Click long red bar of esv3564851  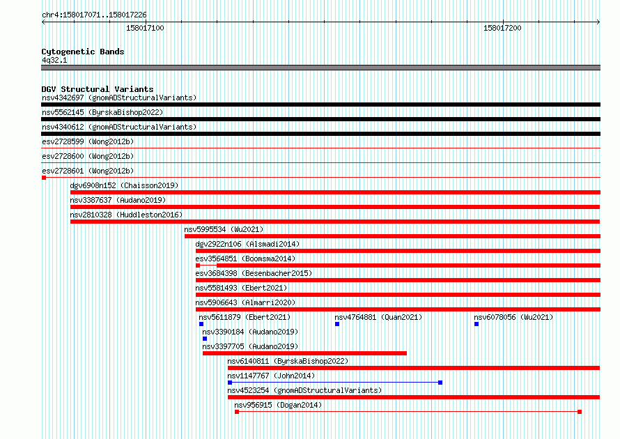coord(409,265)
